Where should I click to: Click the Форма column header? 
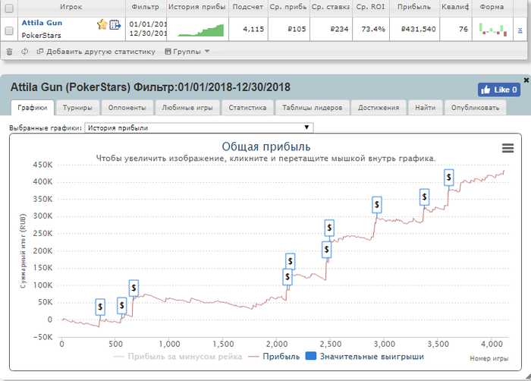tap(492, 7)
